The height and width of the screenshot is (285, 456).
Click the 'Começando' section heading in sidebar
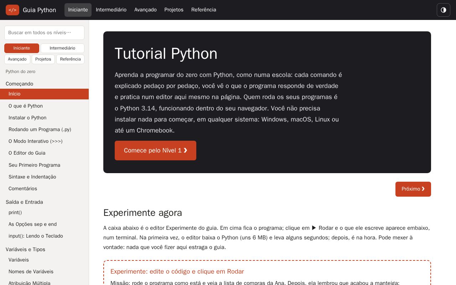click(20, 84)
